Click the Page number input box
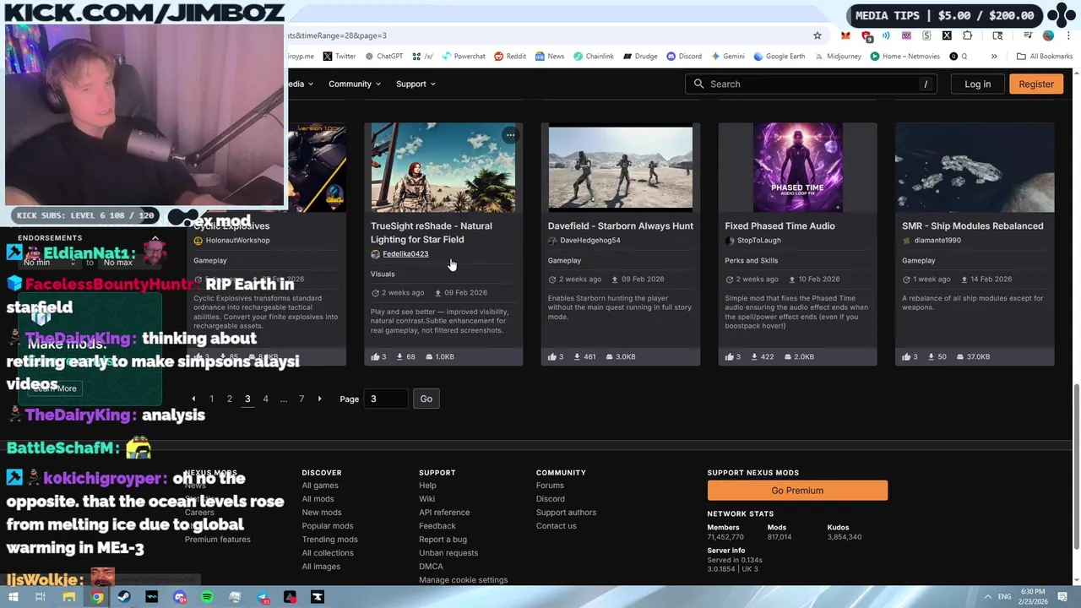Viewport: 1081px width, 608px height. click(385, 399)
